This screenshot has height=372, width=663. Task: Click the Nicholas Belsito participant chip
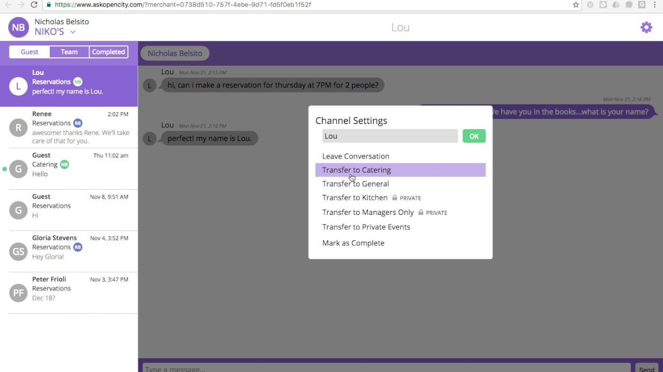pyautogui.click(x=175, y=53)
